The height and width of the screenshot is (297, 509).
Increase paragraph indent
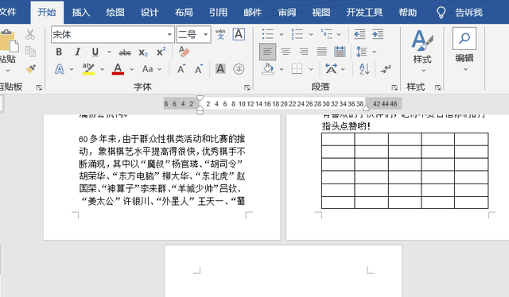tap(378, 34)
